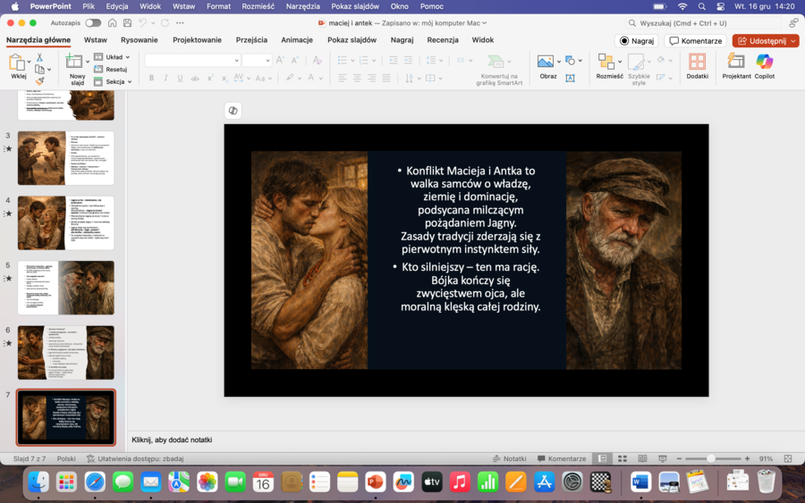Open the font name combo box
805x503 pixels.
(x=192, y=60)
